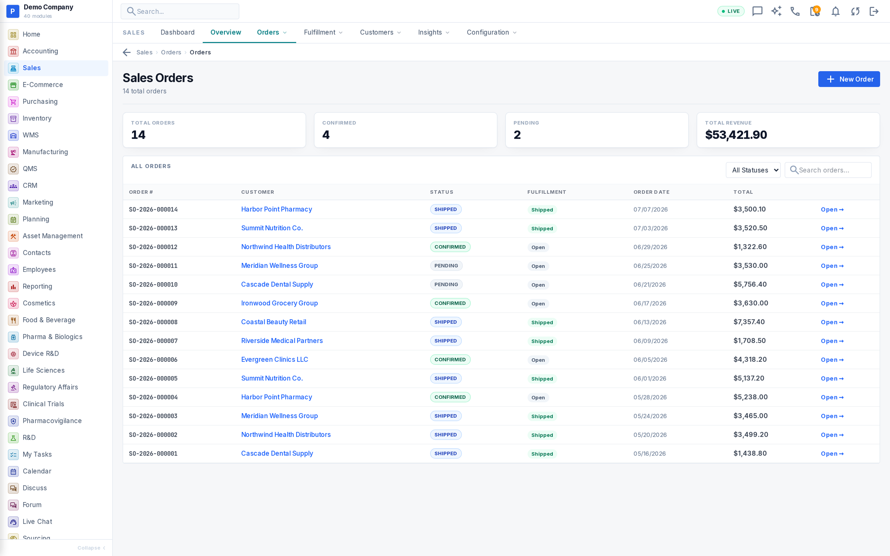Open CRM module in sidebar

[x=56, y=185]
